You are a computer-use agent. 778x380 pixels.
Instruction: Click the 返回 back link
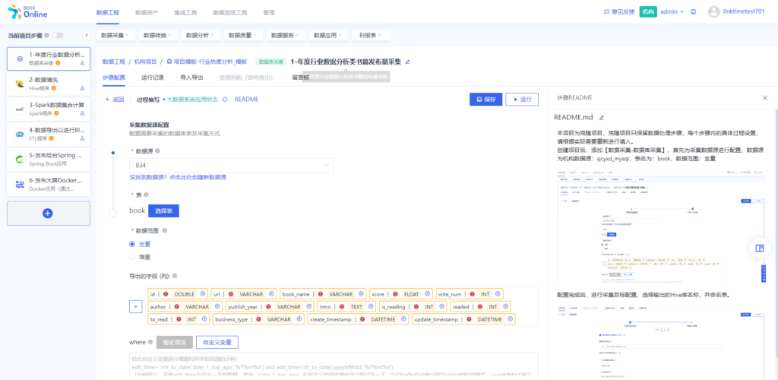pyautogui.click(x=115, y=100)
